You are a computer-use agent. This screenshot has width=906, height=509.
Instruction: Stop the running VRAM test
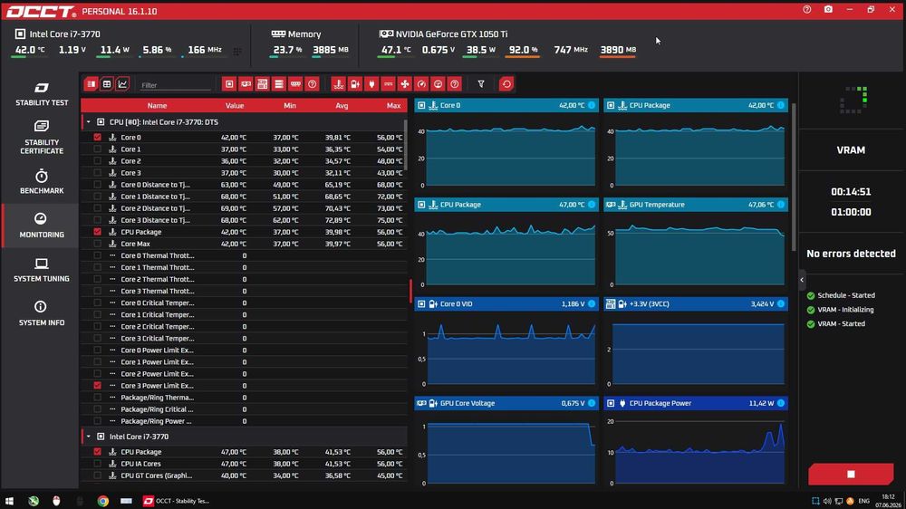[851, 474]
